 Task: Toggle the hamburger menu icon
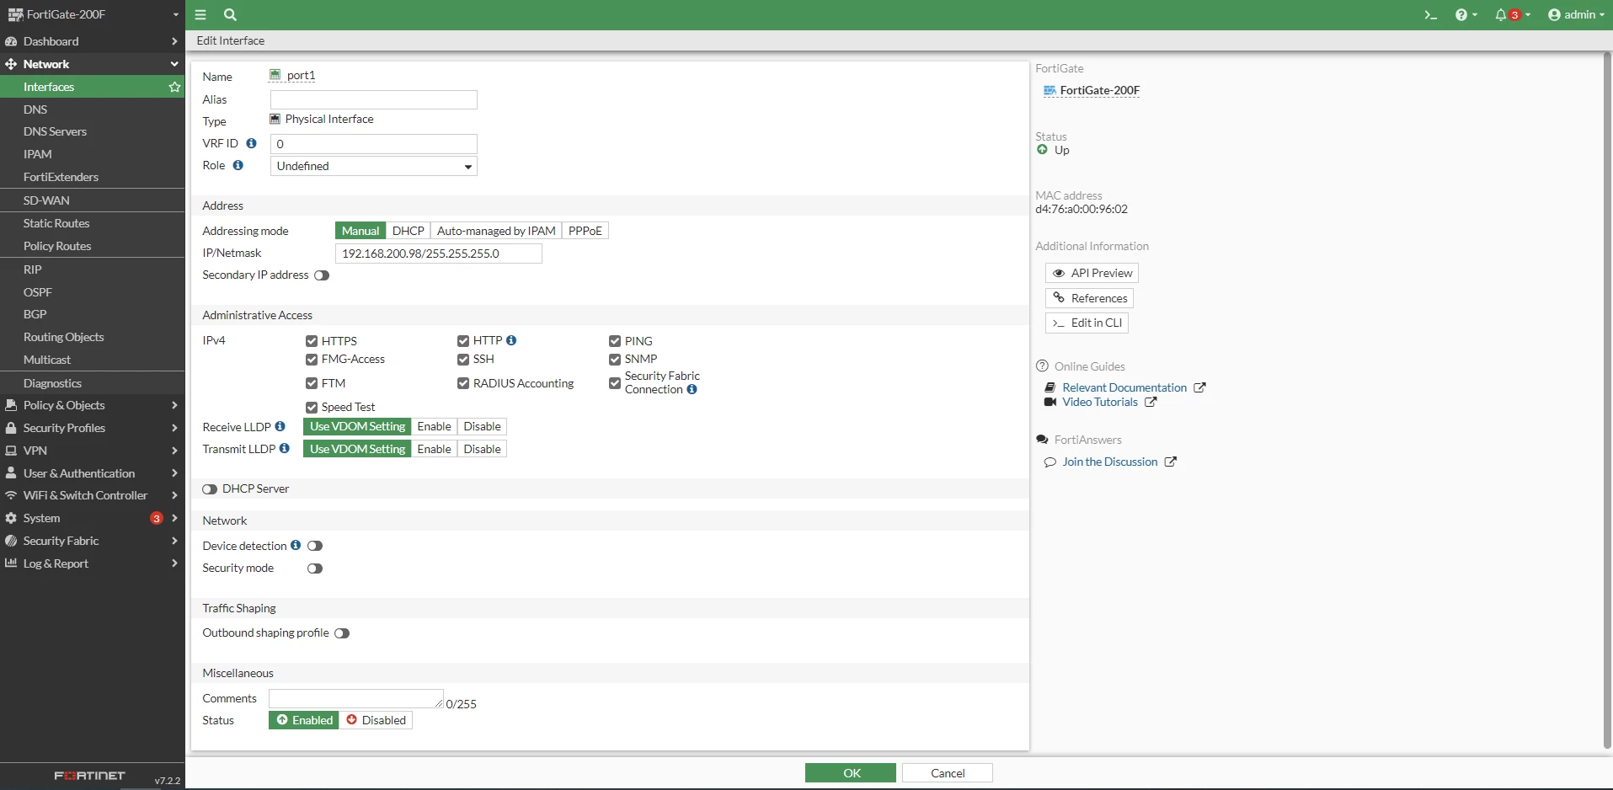tap(200, 14)
